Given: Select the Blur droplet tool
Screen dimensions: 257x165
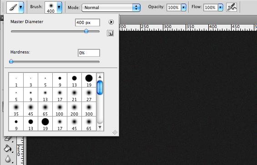Looking at the screenshot, I should (8, 159).
